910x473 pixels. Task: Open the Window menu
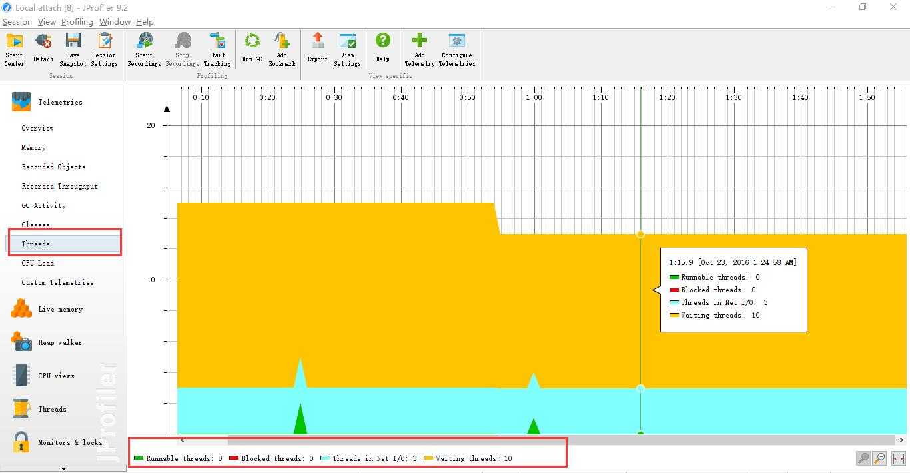pyautogui.click(x=115, y=22)
